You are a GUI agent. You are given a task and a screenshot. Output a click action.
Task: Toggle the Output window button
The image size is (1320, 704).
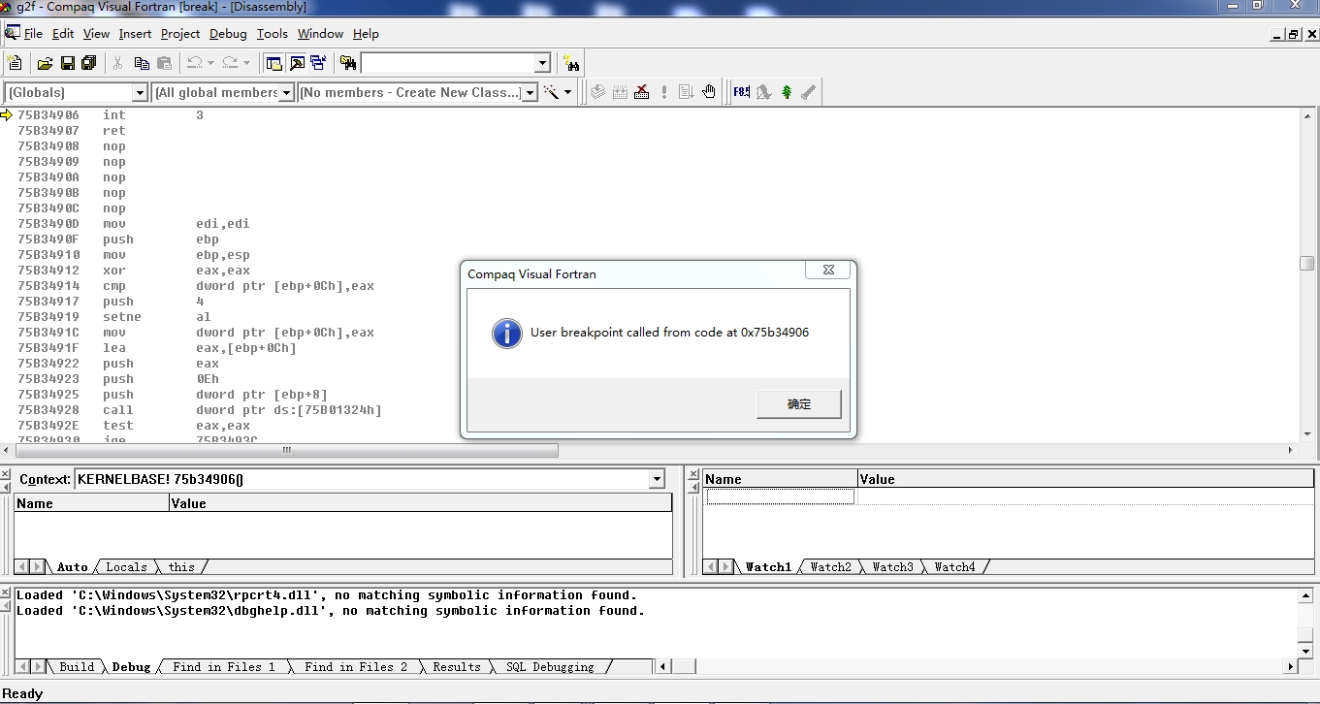(x=297, y=63)
